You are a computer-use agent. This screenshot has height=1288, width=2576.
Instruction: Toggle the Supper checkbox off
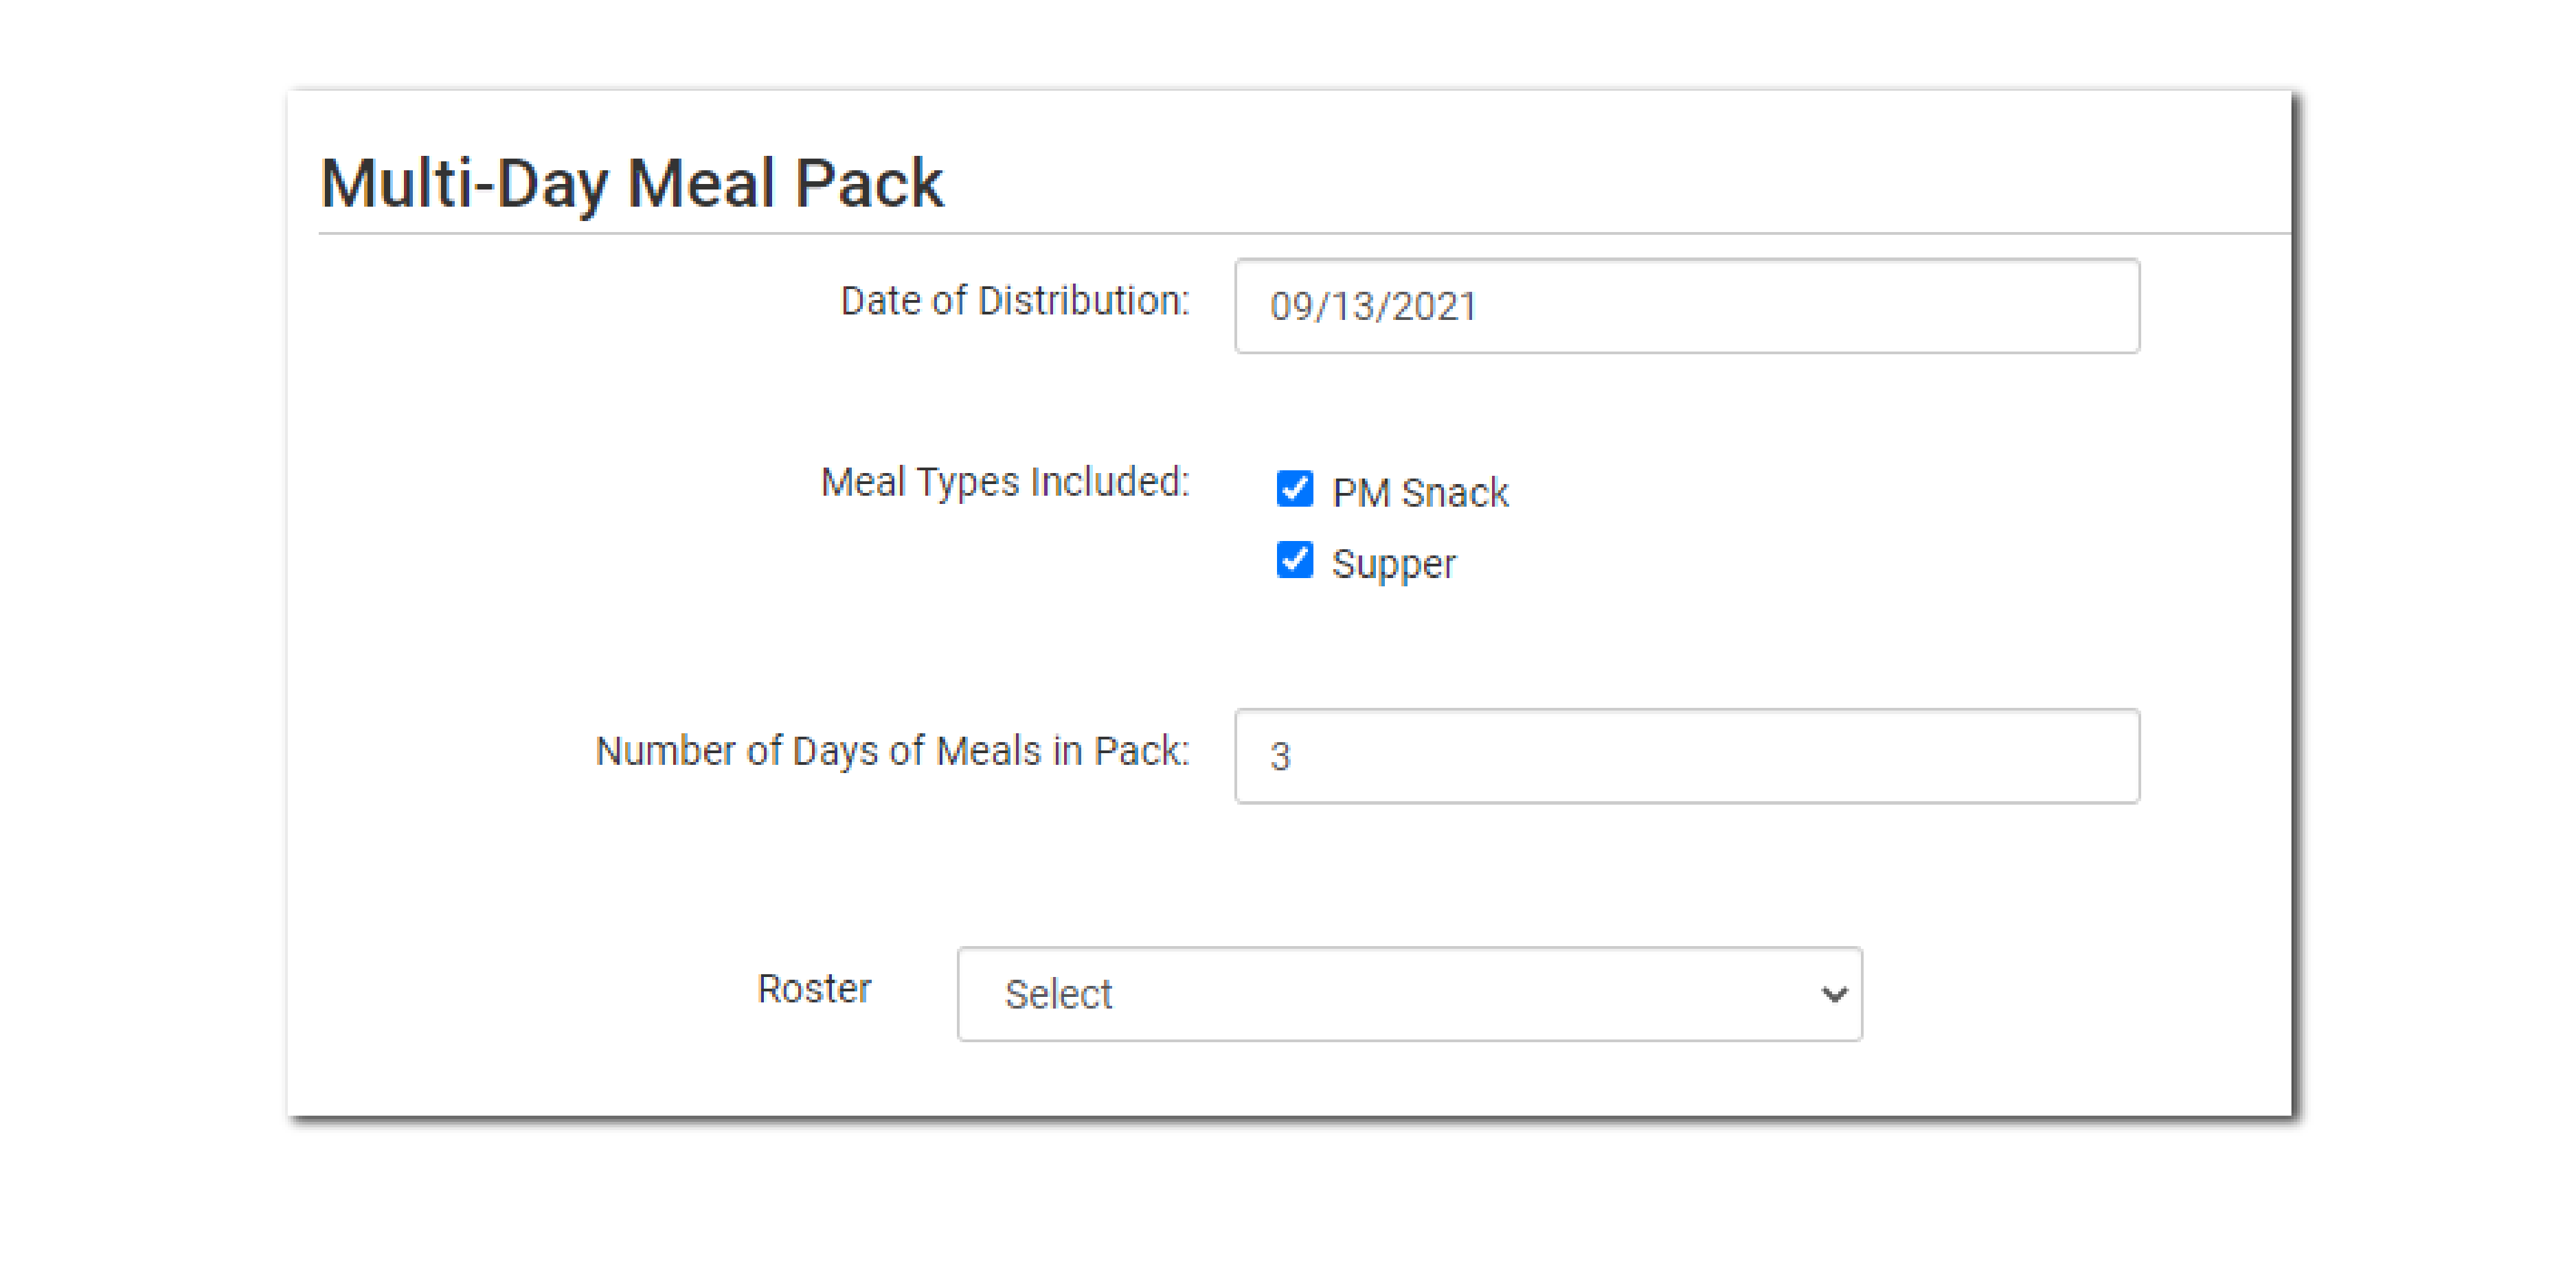1294,560
